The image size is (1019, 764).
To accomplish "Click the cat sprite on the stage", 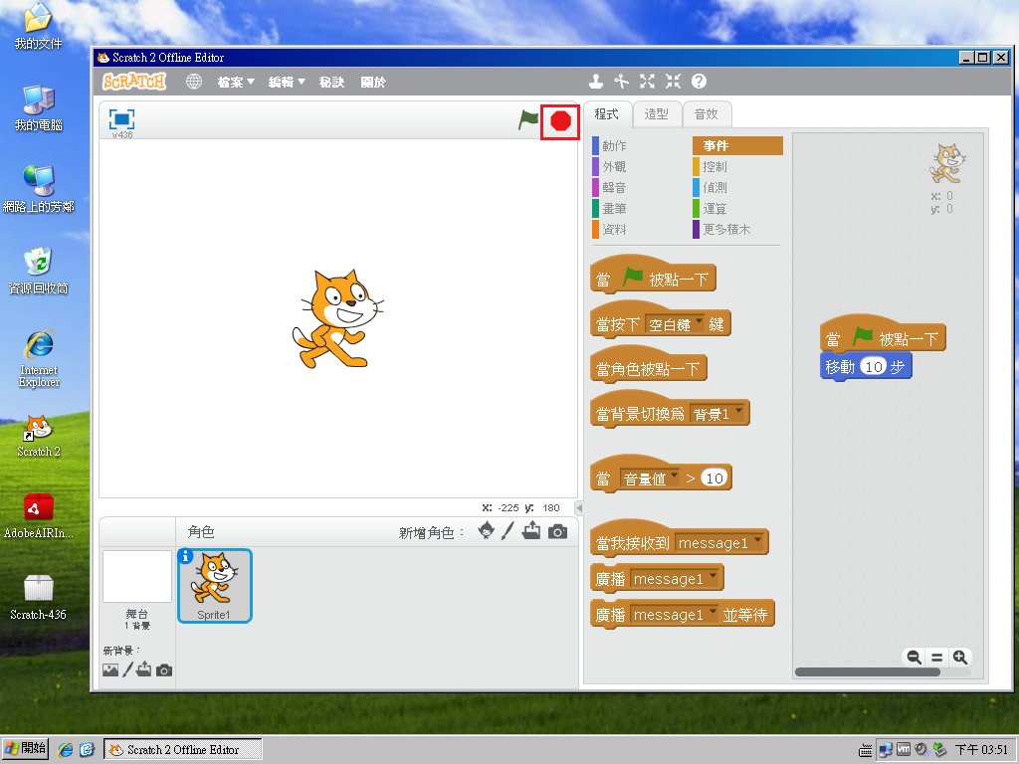I will (x=337, y=319).
